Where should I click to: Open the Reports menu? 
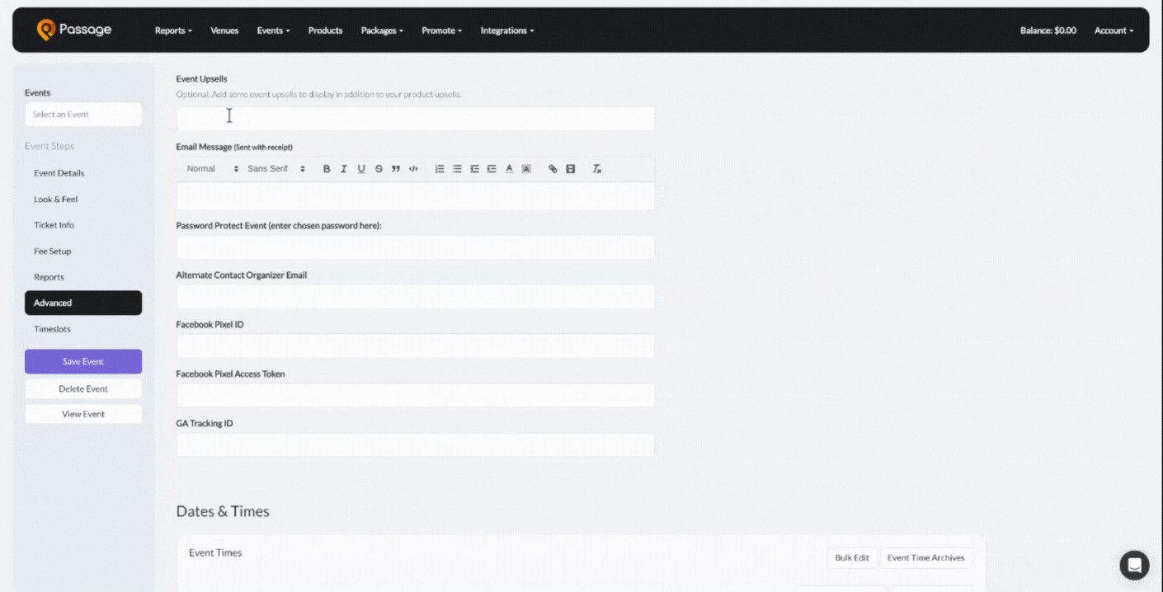click(173, 31)
